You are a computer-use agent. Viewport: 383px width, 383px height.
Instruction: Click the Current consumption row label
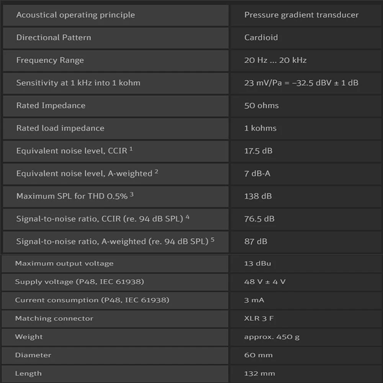point(92,300)
